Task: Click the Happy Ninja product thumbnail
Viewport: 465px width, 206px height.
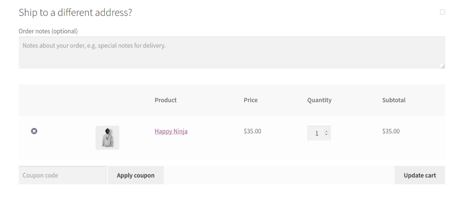Action: click(x=107, y=137)
